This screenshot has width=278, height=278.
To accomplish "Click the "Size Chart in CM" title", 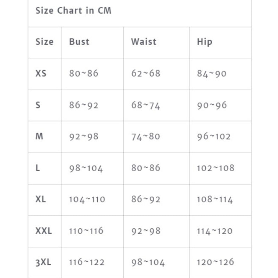I will (x=73, y=11).
